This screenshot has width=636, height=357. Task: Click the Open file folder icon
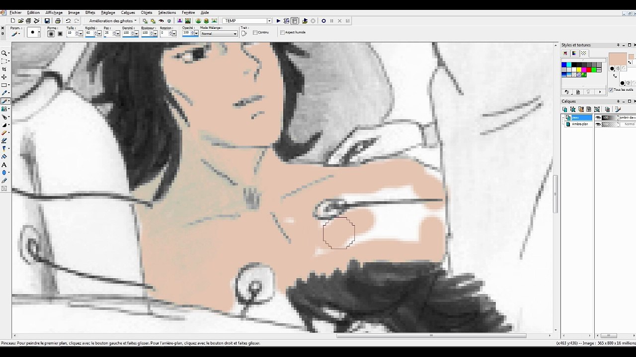[20, 21]
